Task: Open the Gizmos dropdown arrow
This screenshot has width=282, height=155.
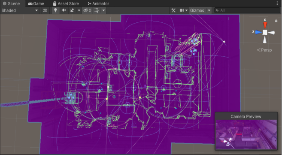Action: click(209, 10)
